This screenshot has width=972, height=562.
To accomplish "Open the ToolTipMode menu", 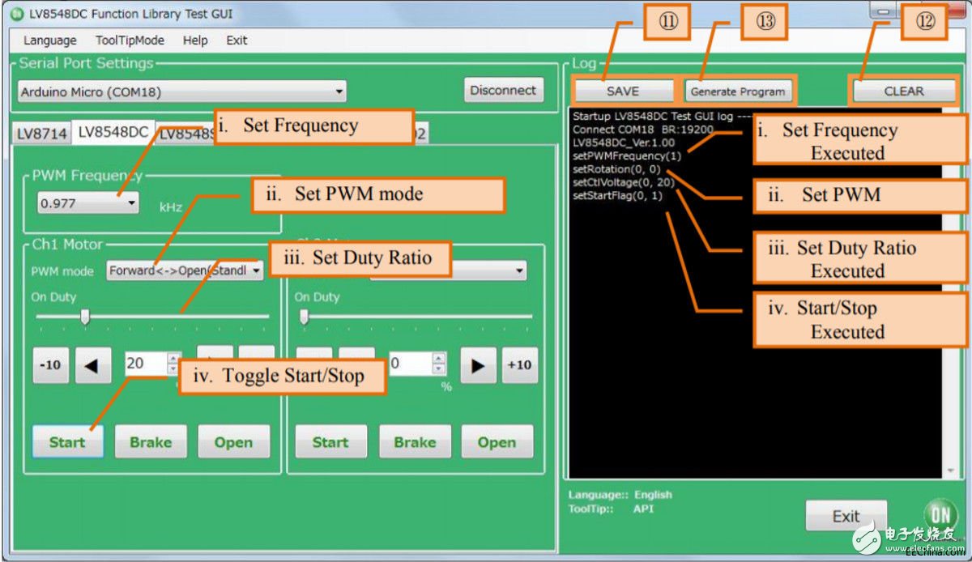I will click(x=130, y=40).
